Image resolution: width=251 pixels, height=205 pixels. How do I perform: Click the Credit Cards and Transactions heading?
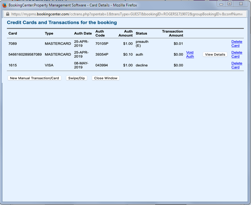tap(62, 22)
